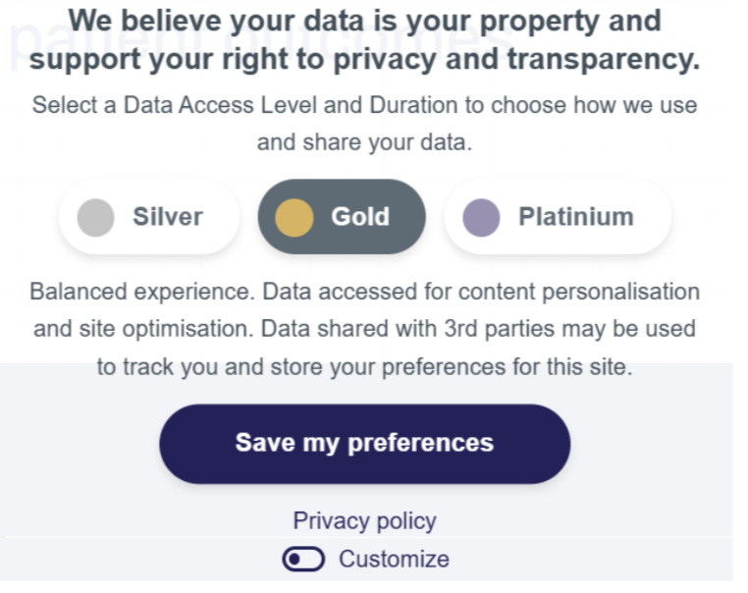Select the Silver data access level
Viewport: 748px width, 593px height.
(149, 217)
